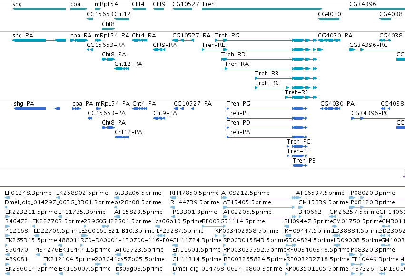Viewport: 405px width, 276px height.
Task: Click the cpa-RA transcript label
Action: tap(81, 36)
